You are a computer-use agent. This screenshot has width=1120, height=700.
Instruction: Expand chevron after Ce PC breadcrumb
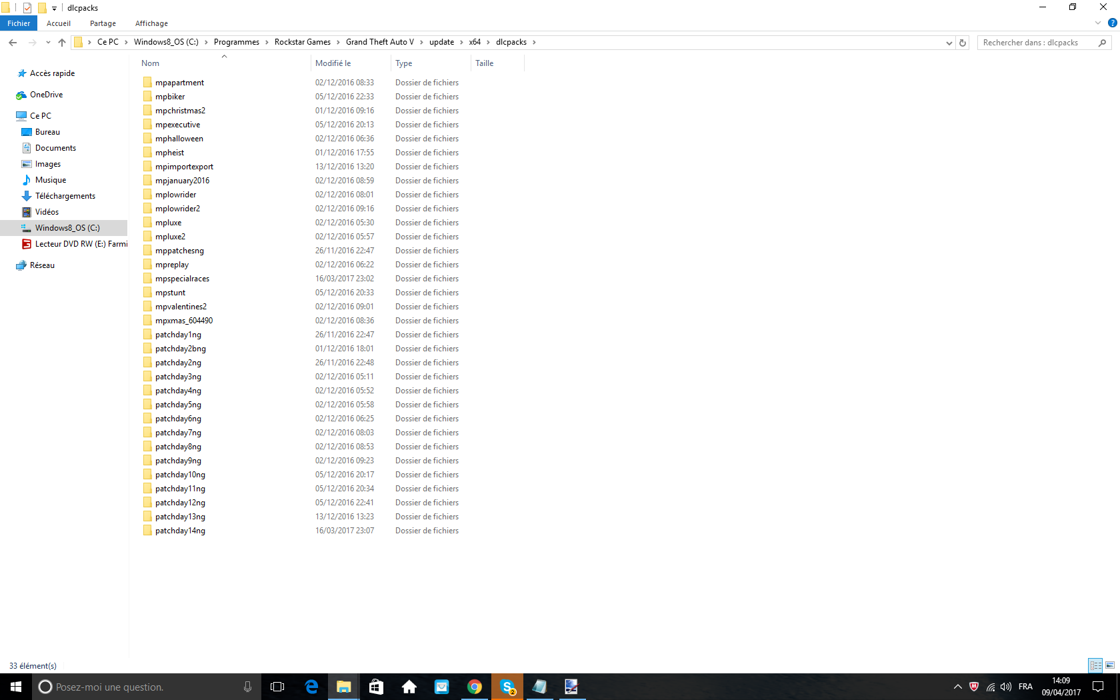(x=126, y=42)
